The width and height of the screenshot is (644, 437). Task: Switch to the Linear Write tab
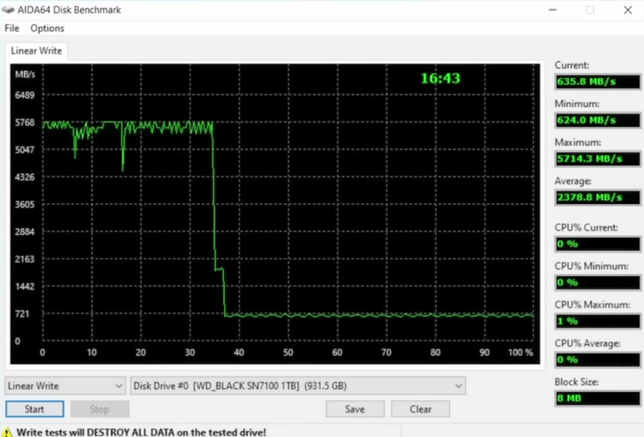[x=36, y=51]
